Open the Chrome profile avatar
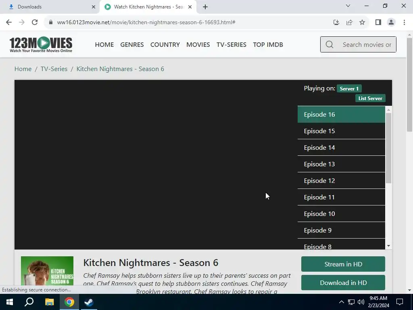The image size is (413, 310). pyautogui.click(x=391, y=22)
